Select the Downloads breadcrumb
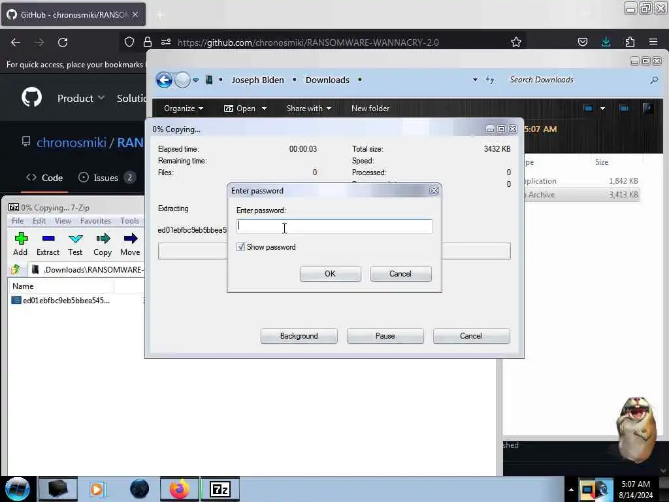Screen dimensions: 669x502 coord(327,80)
